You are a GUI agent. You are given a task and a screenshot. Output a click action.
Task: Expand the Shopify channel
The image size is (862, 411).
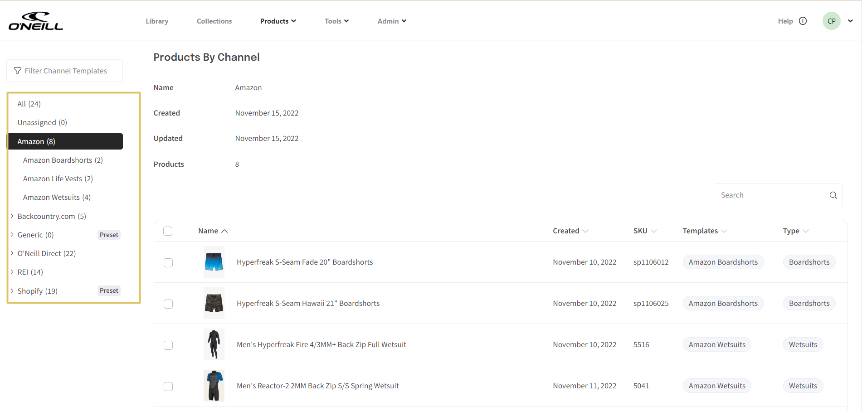point(12,291)
